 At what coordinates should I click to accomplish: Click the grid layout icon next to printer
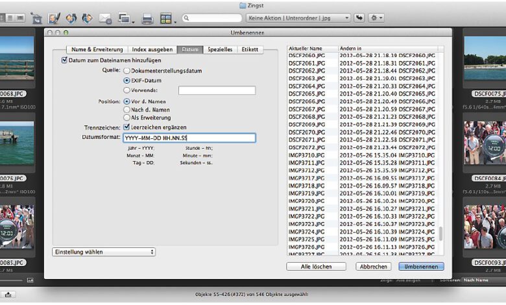167,18
